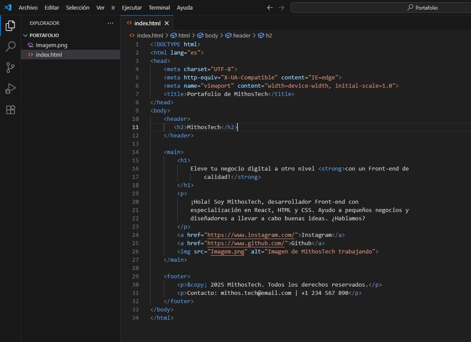This screenshot has width=471, height=342.
Task: Click line number 11 in gutter
Action: point(135,127)
